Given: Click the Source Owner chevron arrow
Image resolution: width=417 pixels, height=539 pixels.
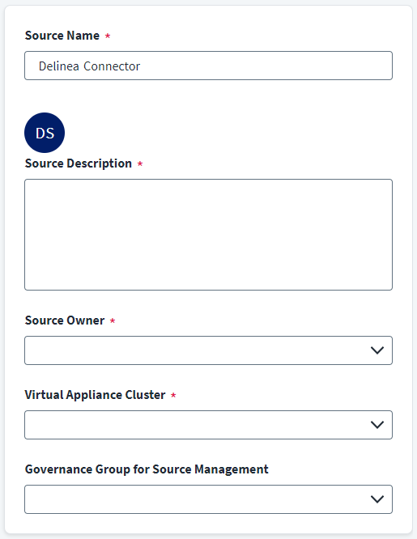Looking at the screenshot, I should (x=377, y=350).
